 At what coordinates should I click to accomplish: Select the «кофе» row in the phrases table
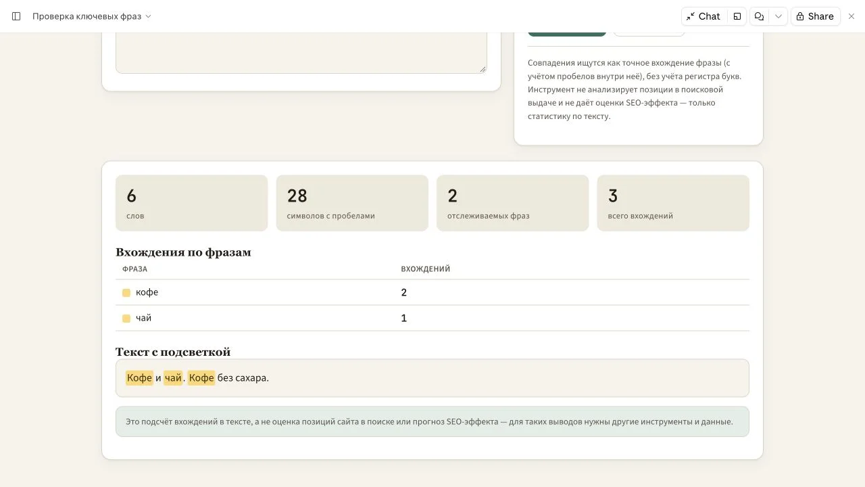coord(432,292)
